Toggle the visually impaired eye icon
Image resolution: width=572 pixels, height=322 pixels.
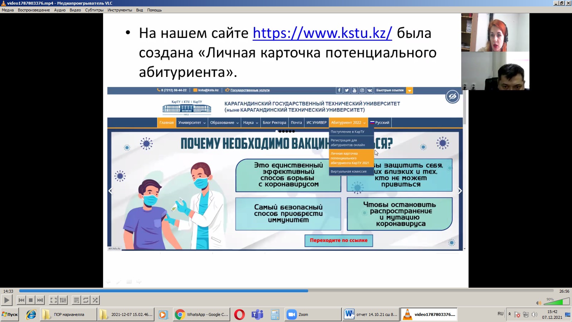tap(452, 96)
